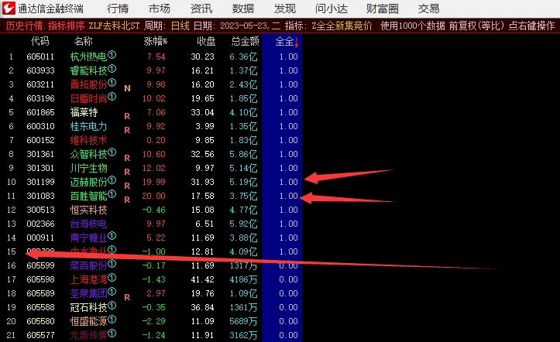Screen dimensions: 560x342
Task: Click the info circle icon beside 菜百股份
Action: 112,264
